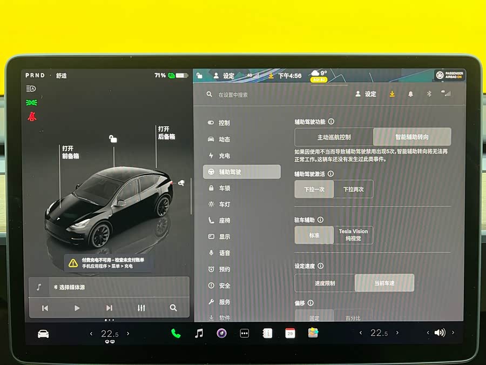Play media with the play button
Screen dimensions: 486x365
(77, 308)
